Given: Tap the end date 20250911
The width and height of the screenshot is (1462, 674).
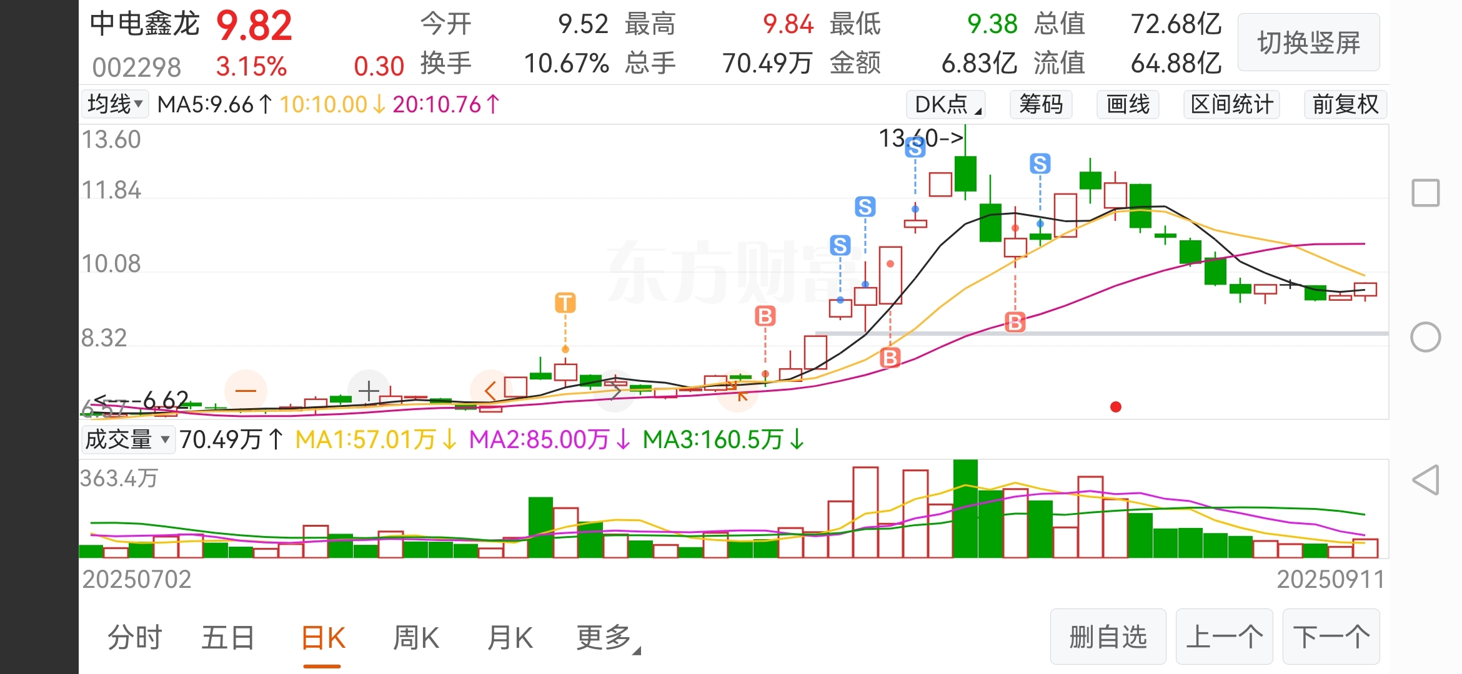Looking at the screenshot, I should coord(1330,579).
